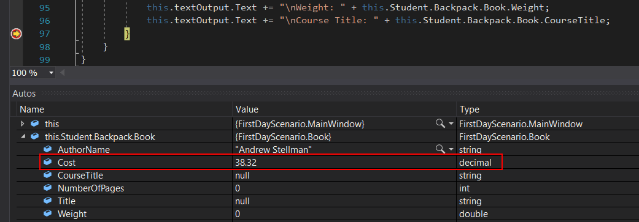639x222 pixels.
Task: Open the visualizer dropdown arrow on the 'this' row
Action: (451, 124)
